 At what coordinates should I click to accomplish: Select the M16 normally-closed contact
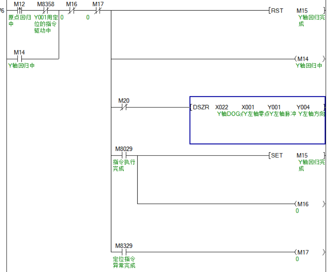(x=72, y=11)
